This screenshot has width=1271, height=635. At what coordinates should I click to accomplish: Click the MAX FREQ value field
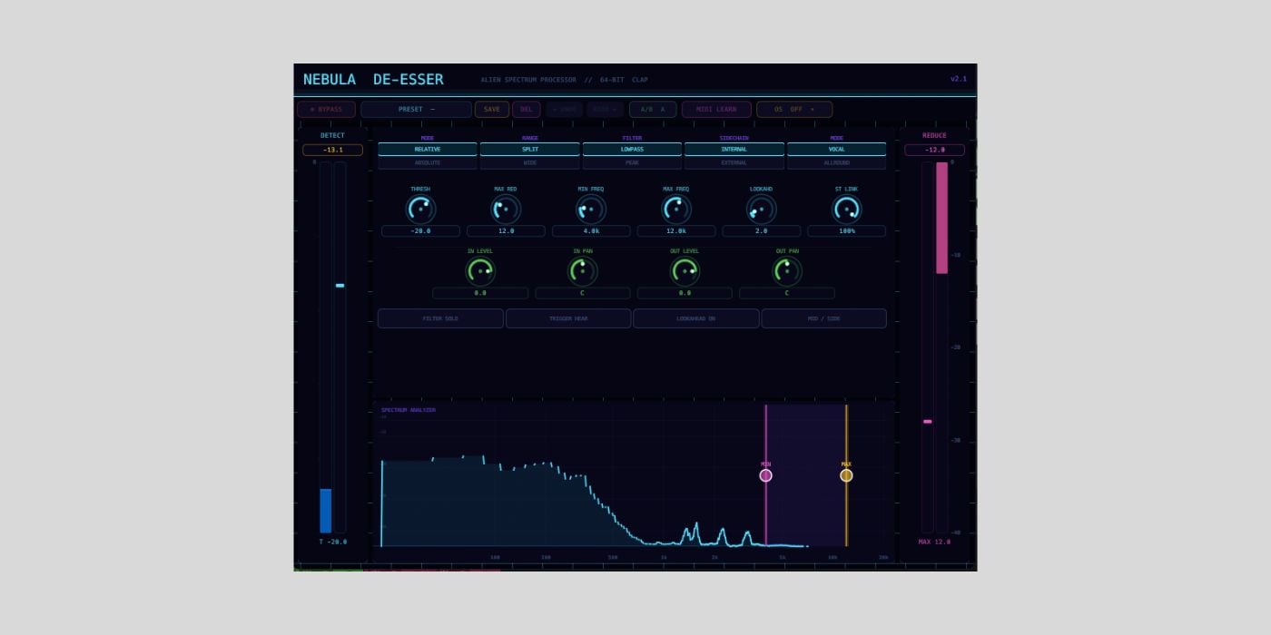[676, 231]
